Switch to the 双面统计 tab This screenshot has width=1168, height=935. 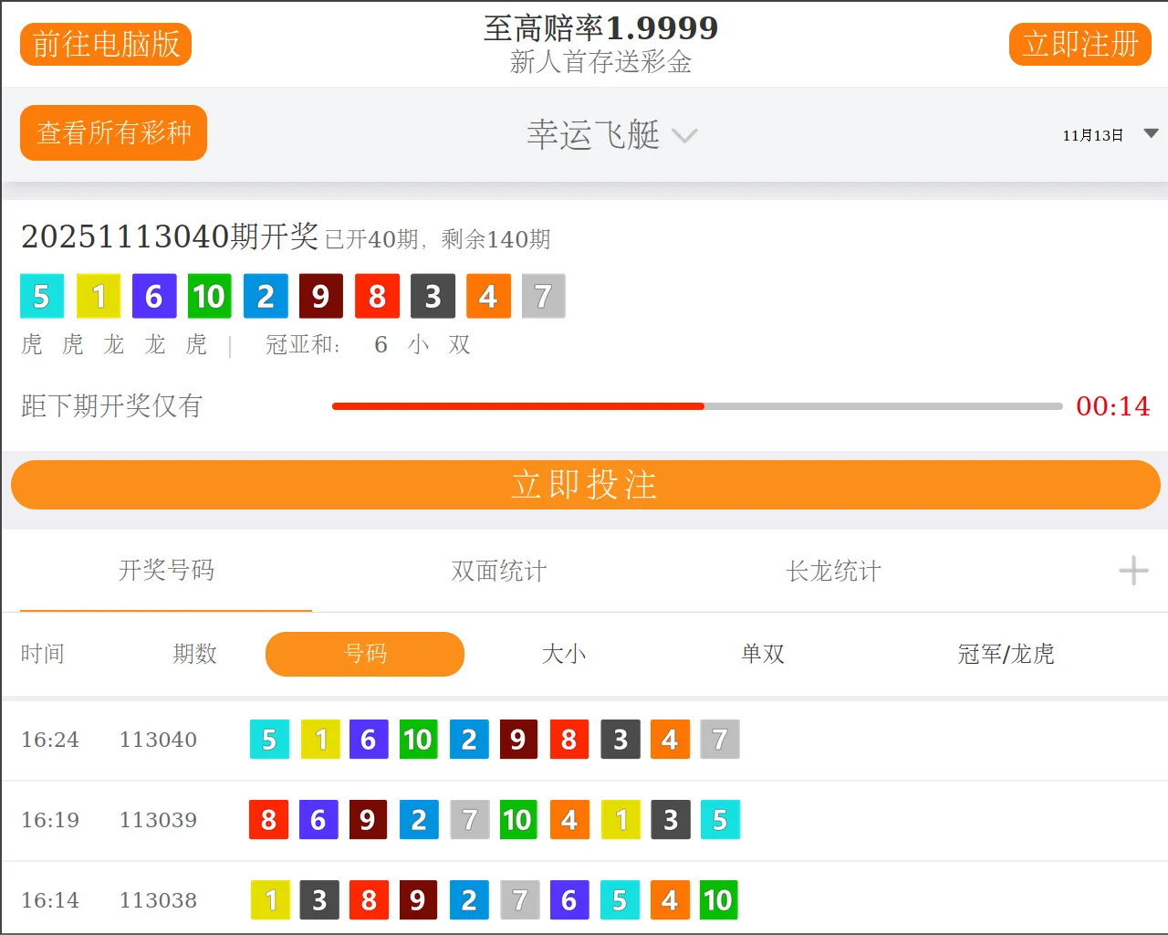point(499,571)
